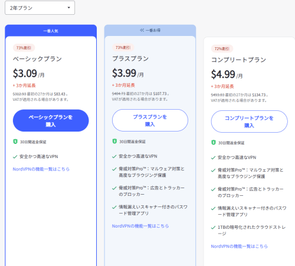The width and height of the screenshot is (295, 266).
Task: Click the プラスプランを購入 button
Action: click(150, 120)
